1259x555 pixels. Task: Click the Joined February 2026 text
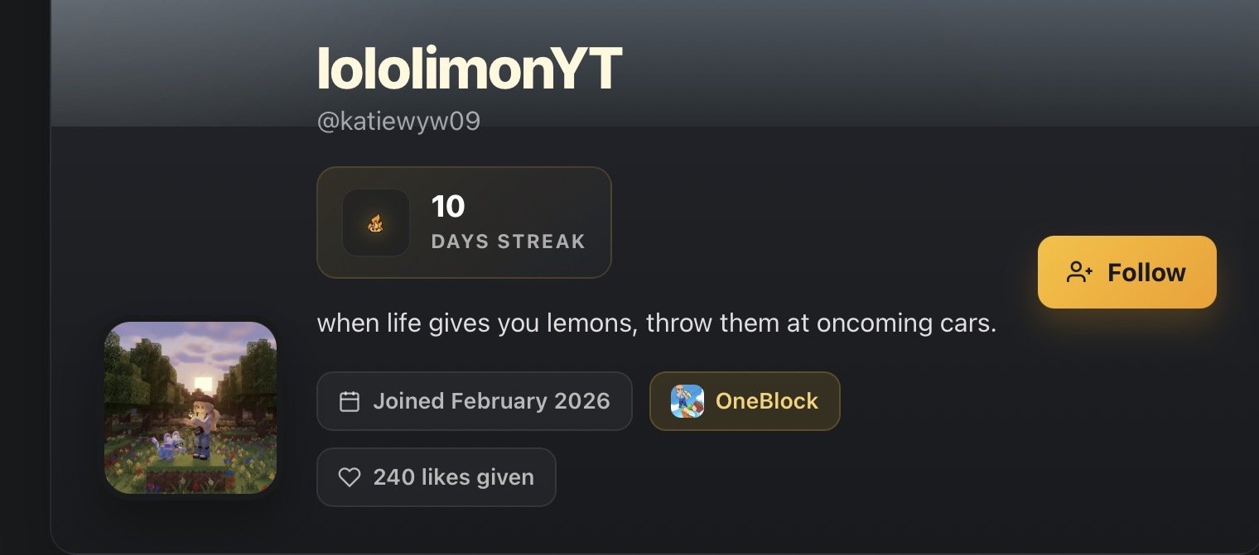coord(491,401)
